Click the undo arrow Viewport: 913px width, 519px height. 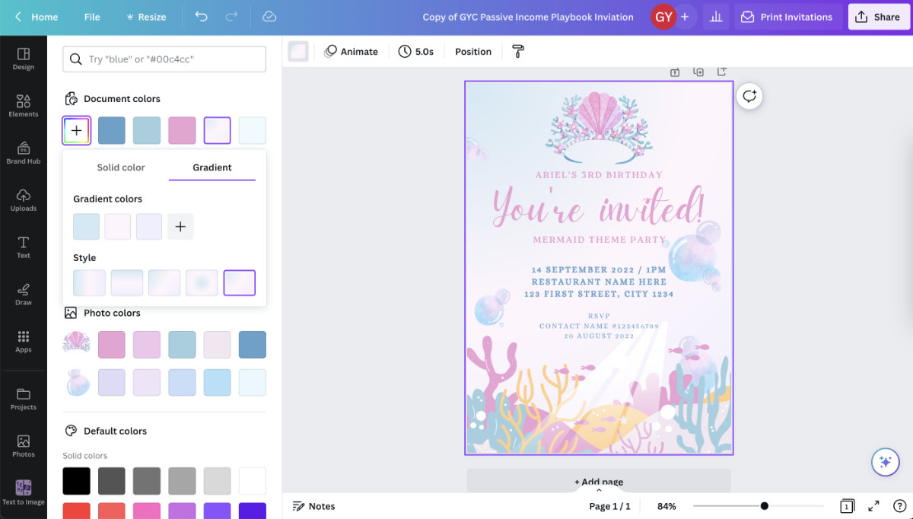[x=202, y=17]
